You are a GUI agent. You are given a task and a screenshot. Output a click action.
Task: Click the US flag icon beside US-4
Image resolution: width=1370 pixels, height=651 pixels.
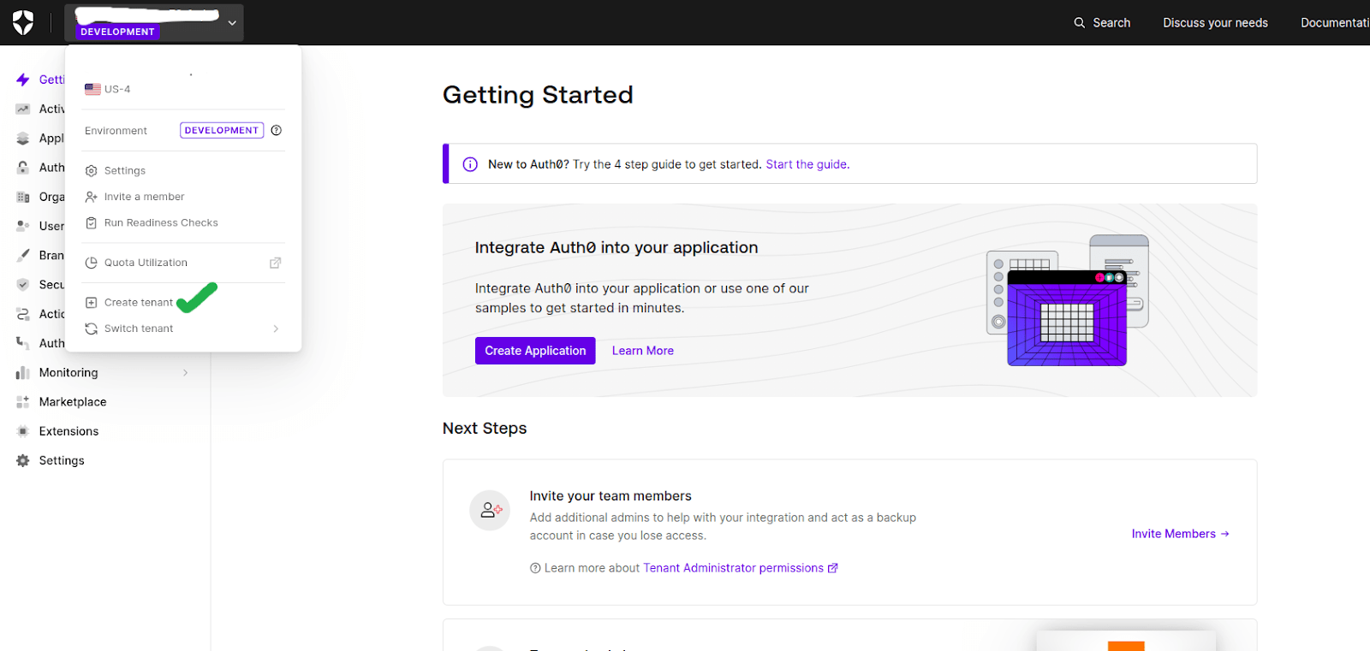pyautogui.click(x=92, y=89)
